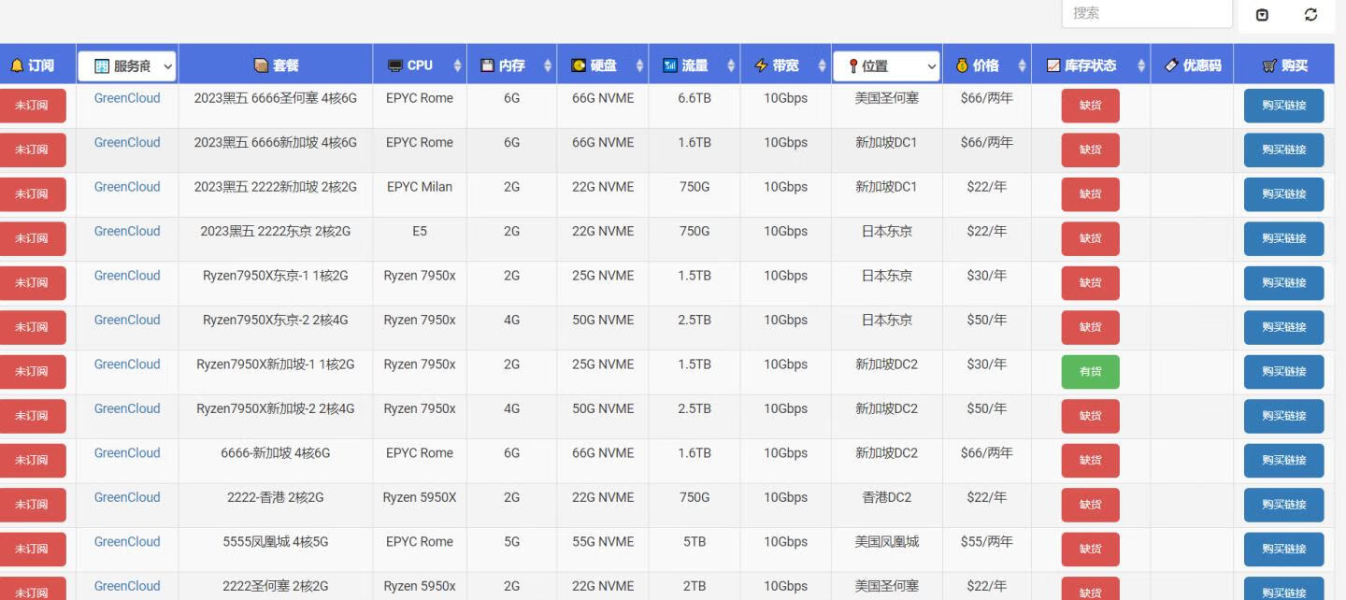
Task: Click the disk icon in 硬盘 header
Action: (x=579, y=65)
